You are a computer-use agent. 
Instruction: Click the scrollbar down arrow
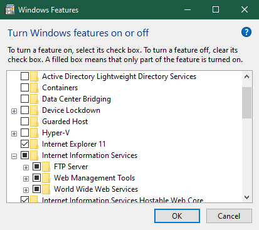(246, 197)
